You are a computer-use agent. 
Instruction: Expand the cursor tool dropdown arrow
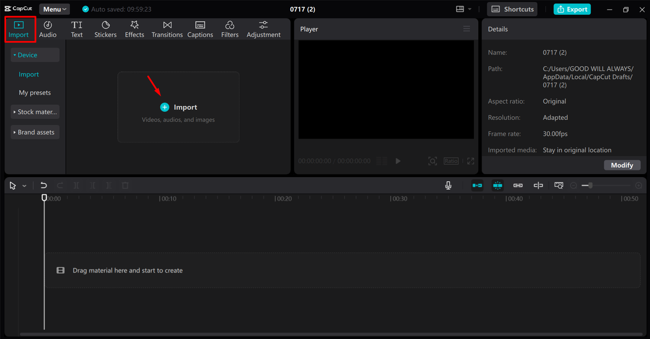[x=24, y=186]
